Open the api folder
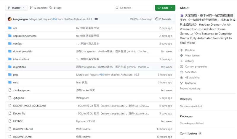The width and height of the screenshot is (237, 139). tap(15, 28)
